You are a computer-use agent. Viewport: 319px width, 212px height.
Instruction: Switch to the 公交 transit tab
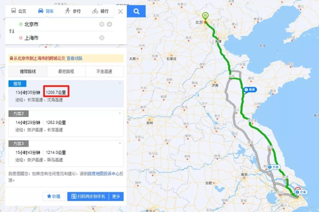pyautogui.click(x=19, y=11)
